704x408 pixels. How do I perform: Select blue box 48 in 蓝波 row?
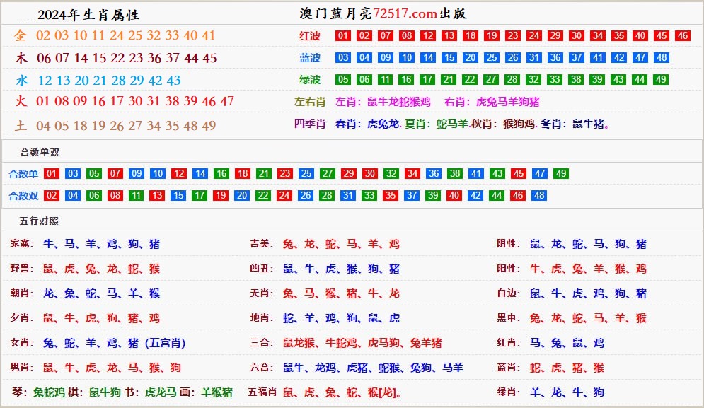661,58
